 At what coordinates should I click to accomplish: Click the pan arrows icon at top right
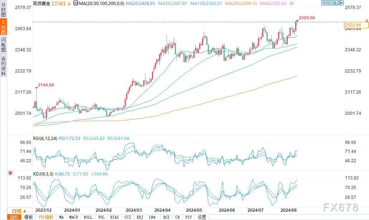point(324,3)
